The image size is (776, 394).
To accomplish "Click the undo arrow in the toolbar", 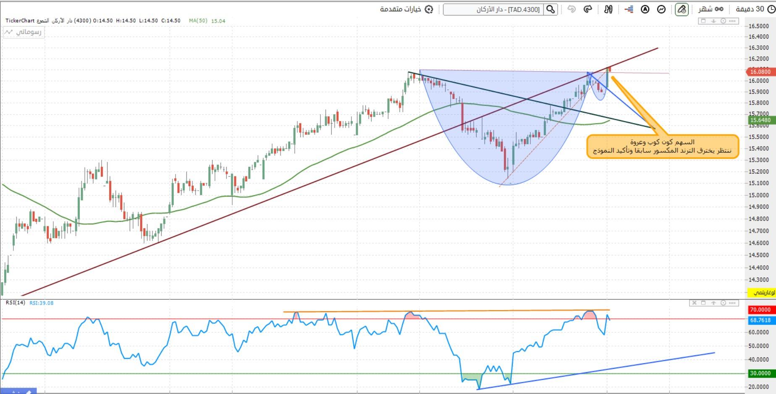I will 571,9.
